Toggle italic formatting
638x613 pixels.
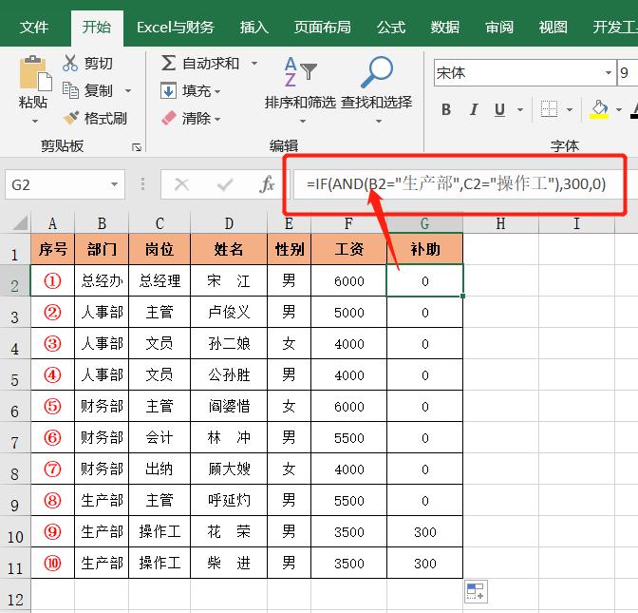coord(481,110)
